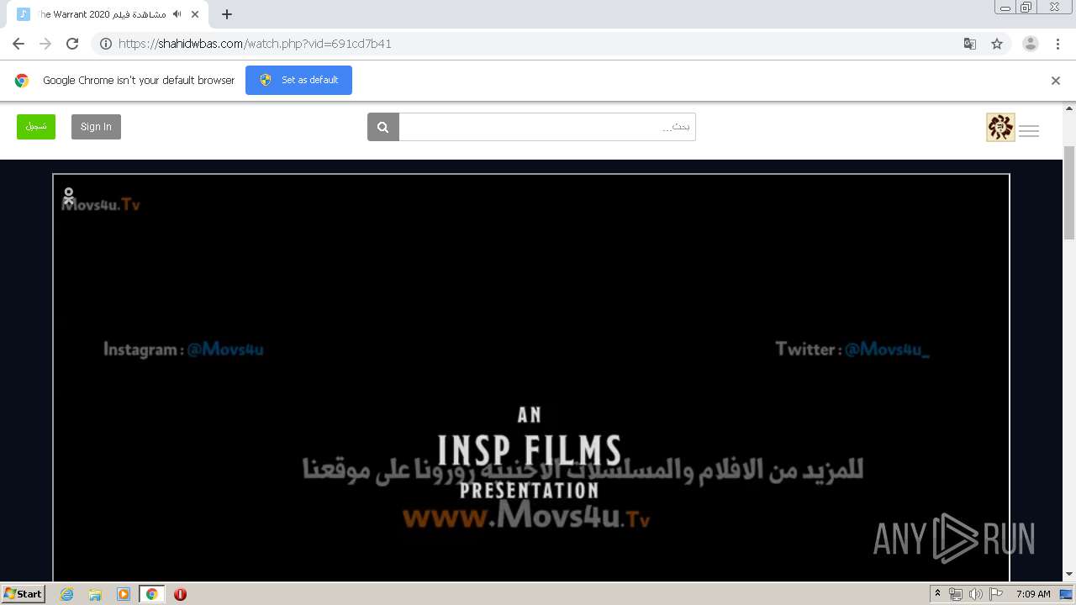Close The Warrant 2020 tab
Viewport: 1076px width, 605px height.
pyautogui.click(x=195, y=14)
